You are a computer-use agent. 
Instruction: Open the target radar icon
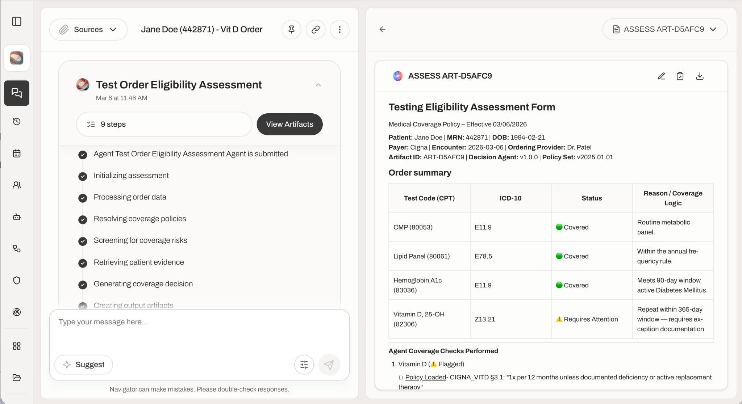[x=17, y=312]
